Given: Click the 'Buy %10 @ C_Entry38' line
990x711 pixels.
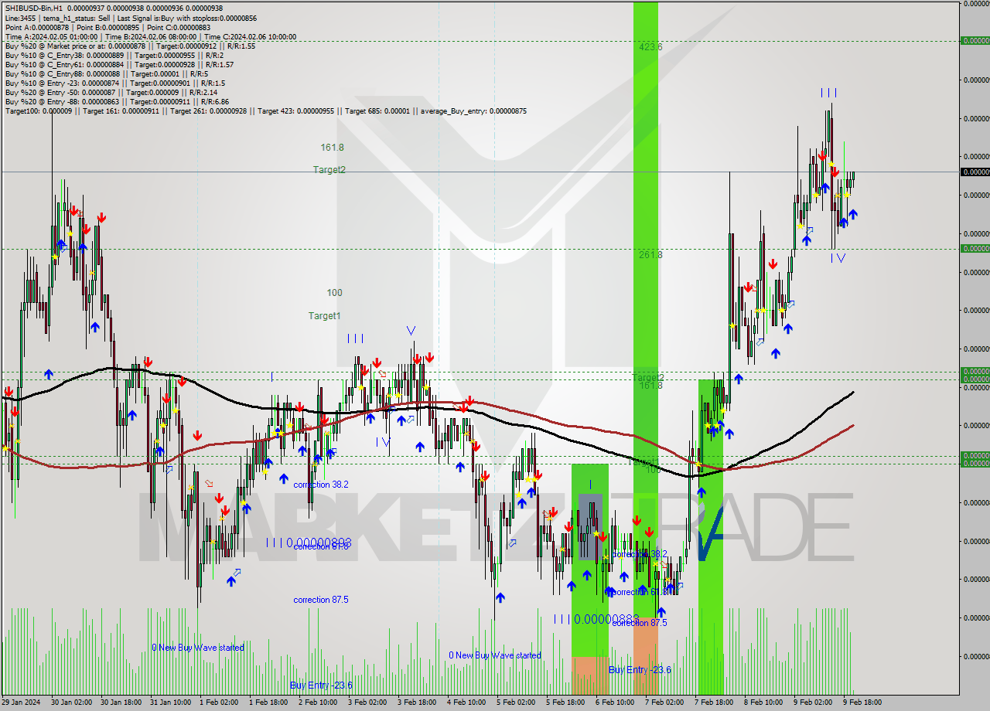Looking at the screenshot, I should 114,55.
